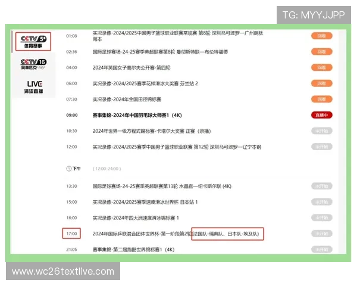
Task: Open the 曼彻斯特联—布伦特福德 match title
Action: pyautogui.click(x=160, y=52)
